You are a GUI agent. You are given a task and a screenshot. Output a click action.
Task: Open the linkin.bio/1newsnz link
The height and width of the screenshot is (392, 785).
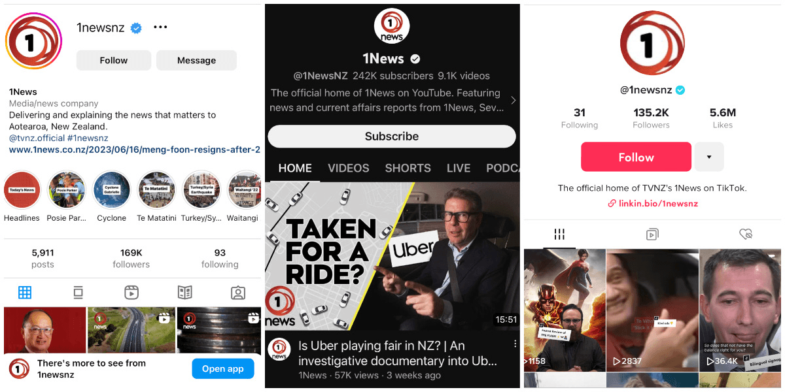click(653, 203)
